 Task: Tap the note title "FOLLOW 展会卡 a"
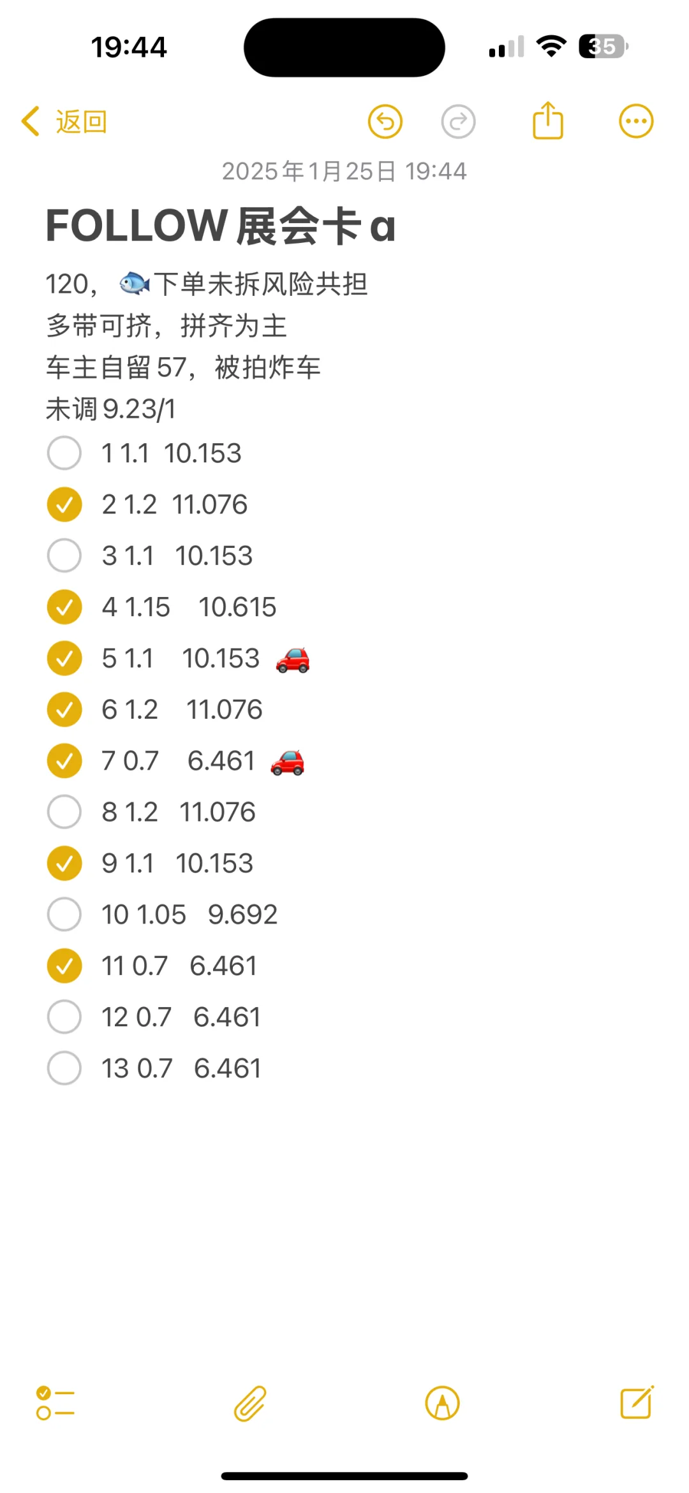coord(221,226)
